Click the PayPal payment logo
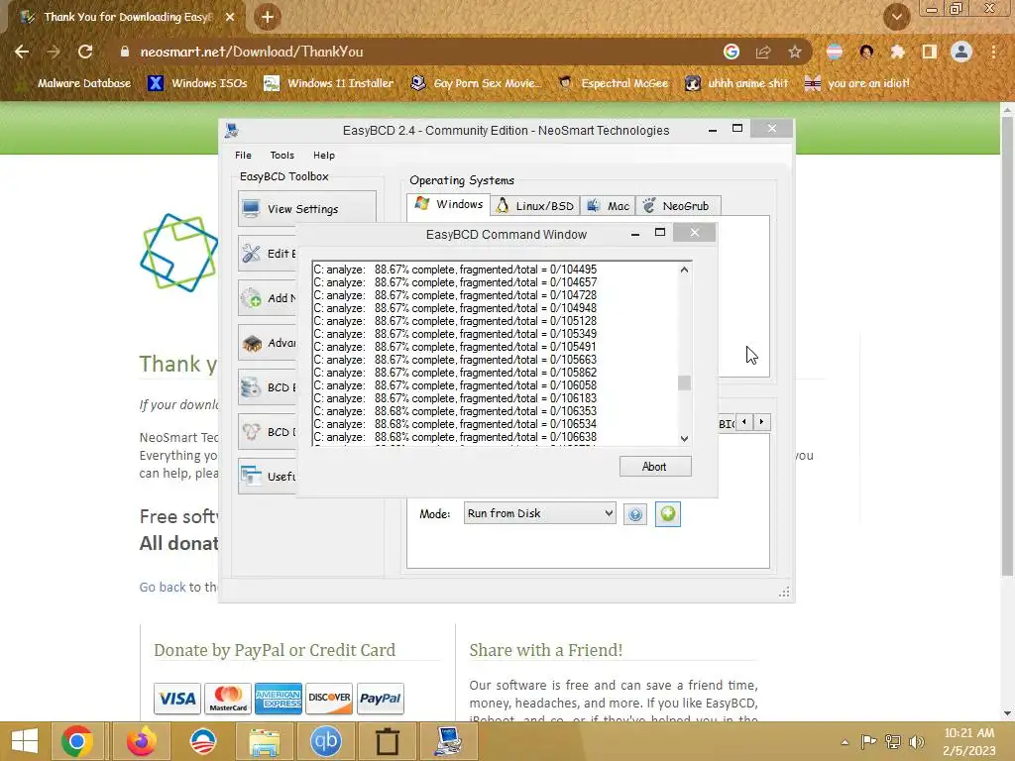1015x761 pixels. (380, 699)
